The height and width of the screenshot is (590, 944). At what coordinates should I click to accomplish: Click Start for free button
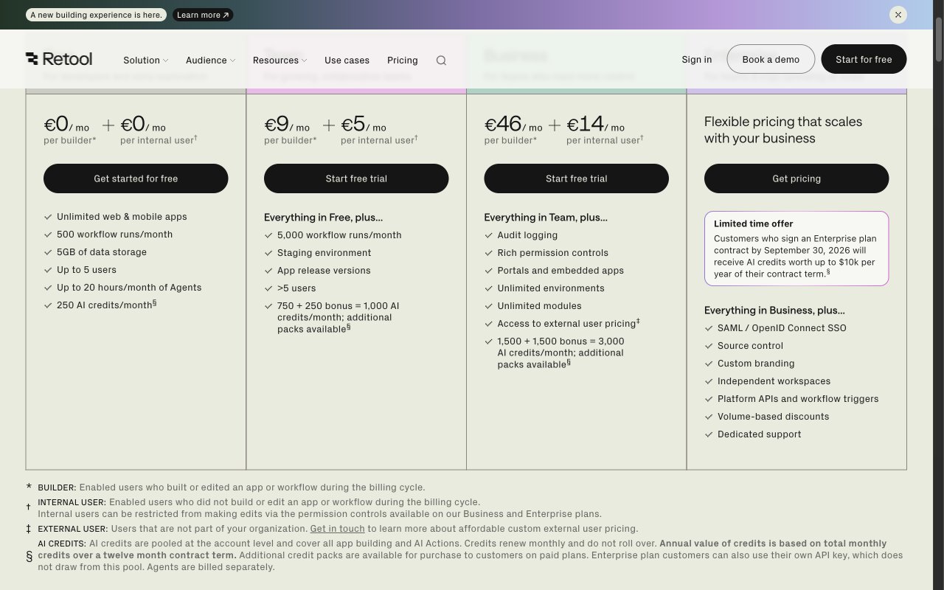coord(864,59)
